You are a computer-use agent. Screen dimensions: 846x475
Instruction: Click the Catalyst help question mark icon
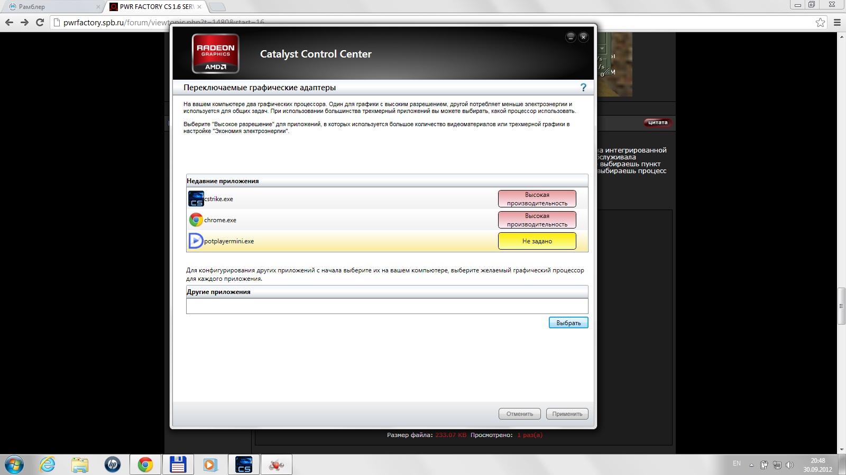click(x=583, y=88)
